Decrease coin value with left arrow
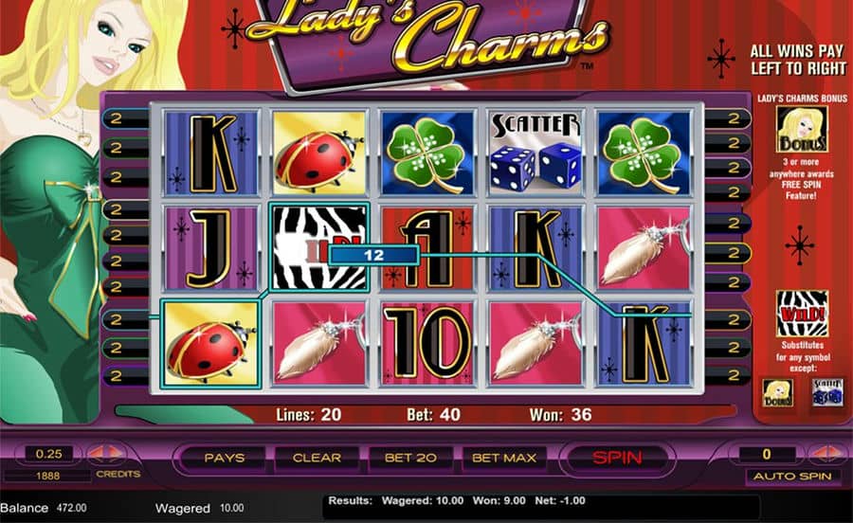 (98, 453)
